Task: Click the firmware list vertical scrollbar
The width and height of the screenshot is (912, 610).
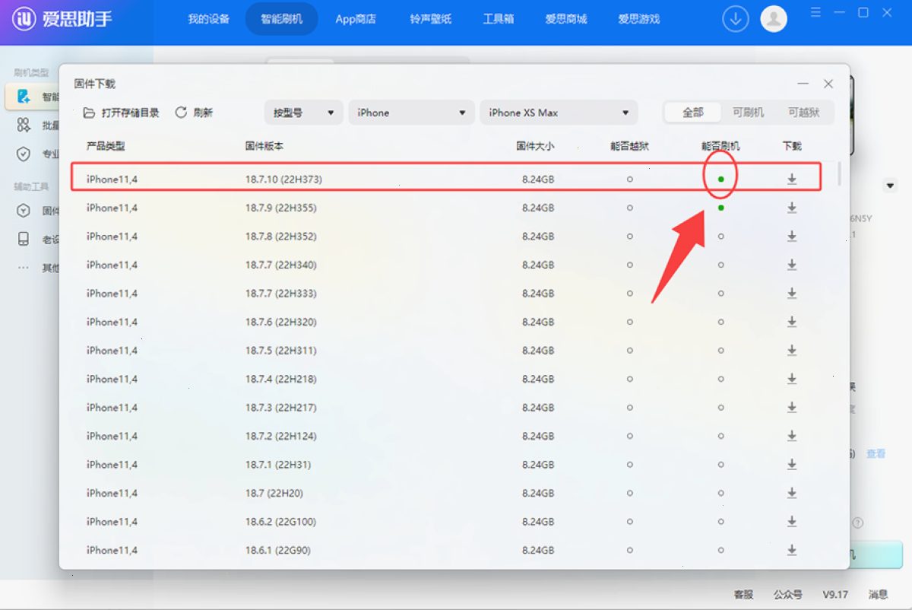Action: 839,173
